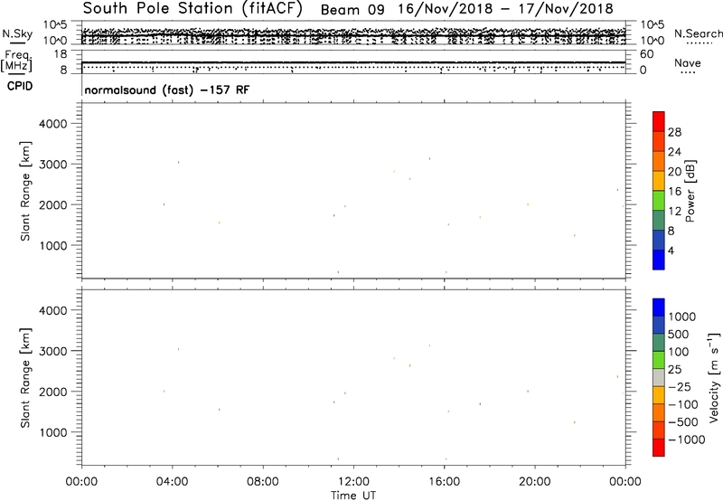
Task: Click the 20:00 time tick label
Action: point(534,482)
